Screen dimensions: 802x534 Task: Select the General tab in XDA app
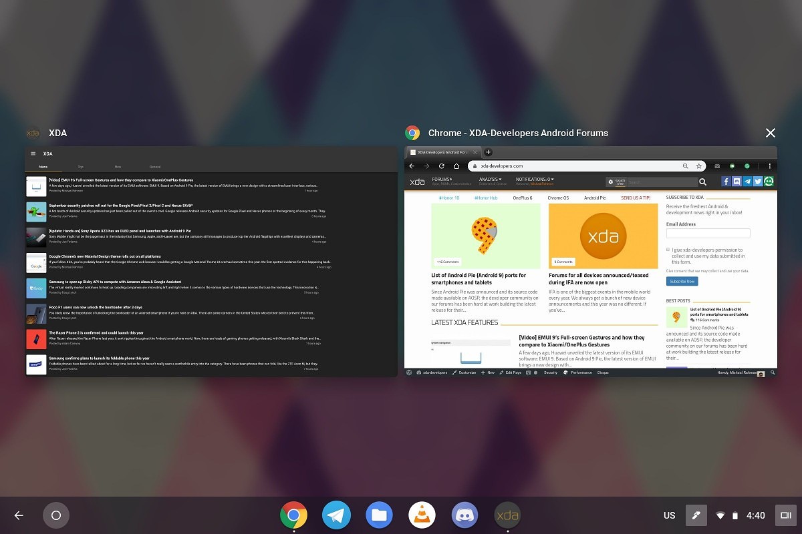(155, 167)
